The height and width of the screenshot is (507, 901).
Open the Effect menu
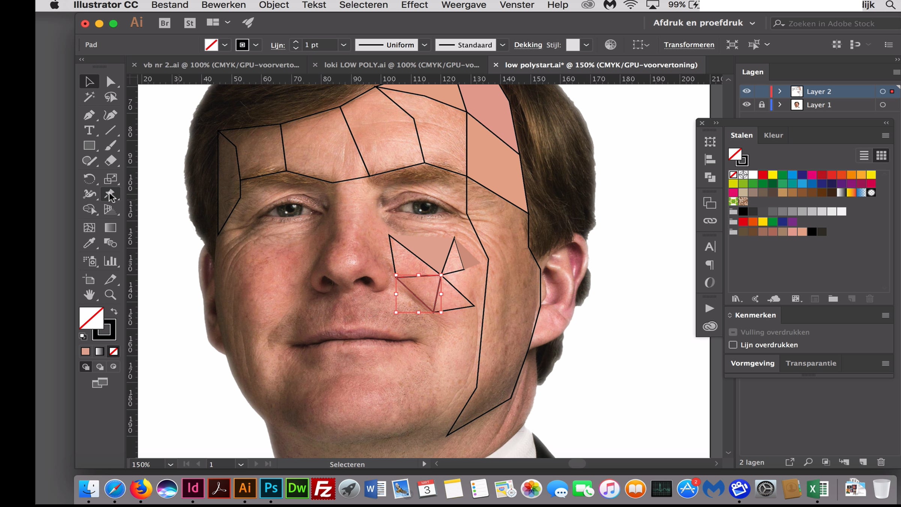pyautogui.click(x=414, y=5)
